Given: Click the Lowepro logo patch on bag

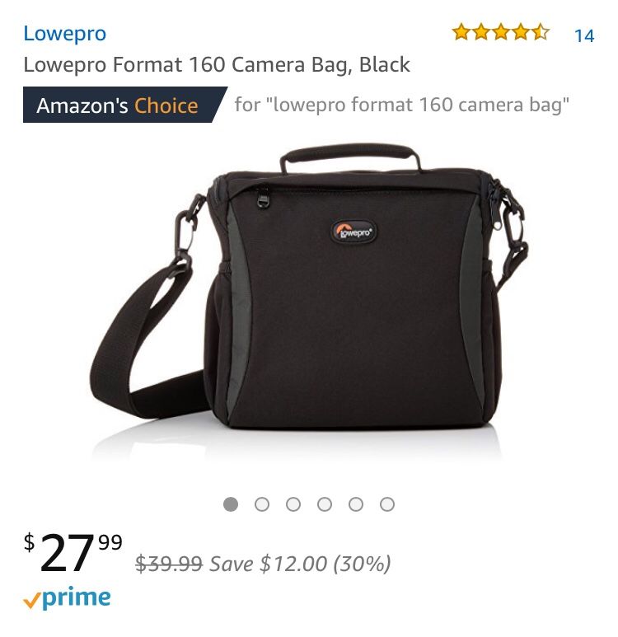Looking at the screenshot, I should click(353, 232).
